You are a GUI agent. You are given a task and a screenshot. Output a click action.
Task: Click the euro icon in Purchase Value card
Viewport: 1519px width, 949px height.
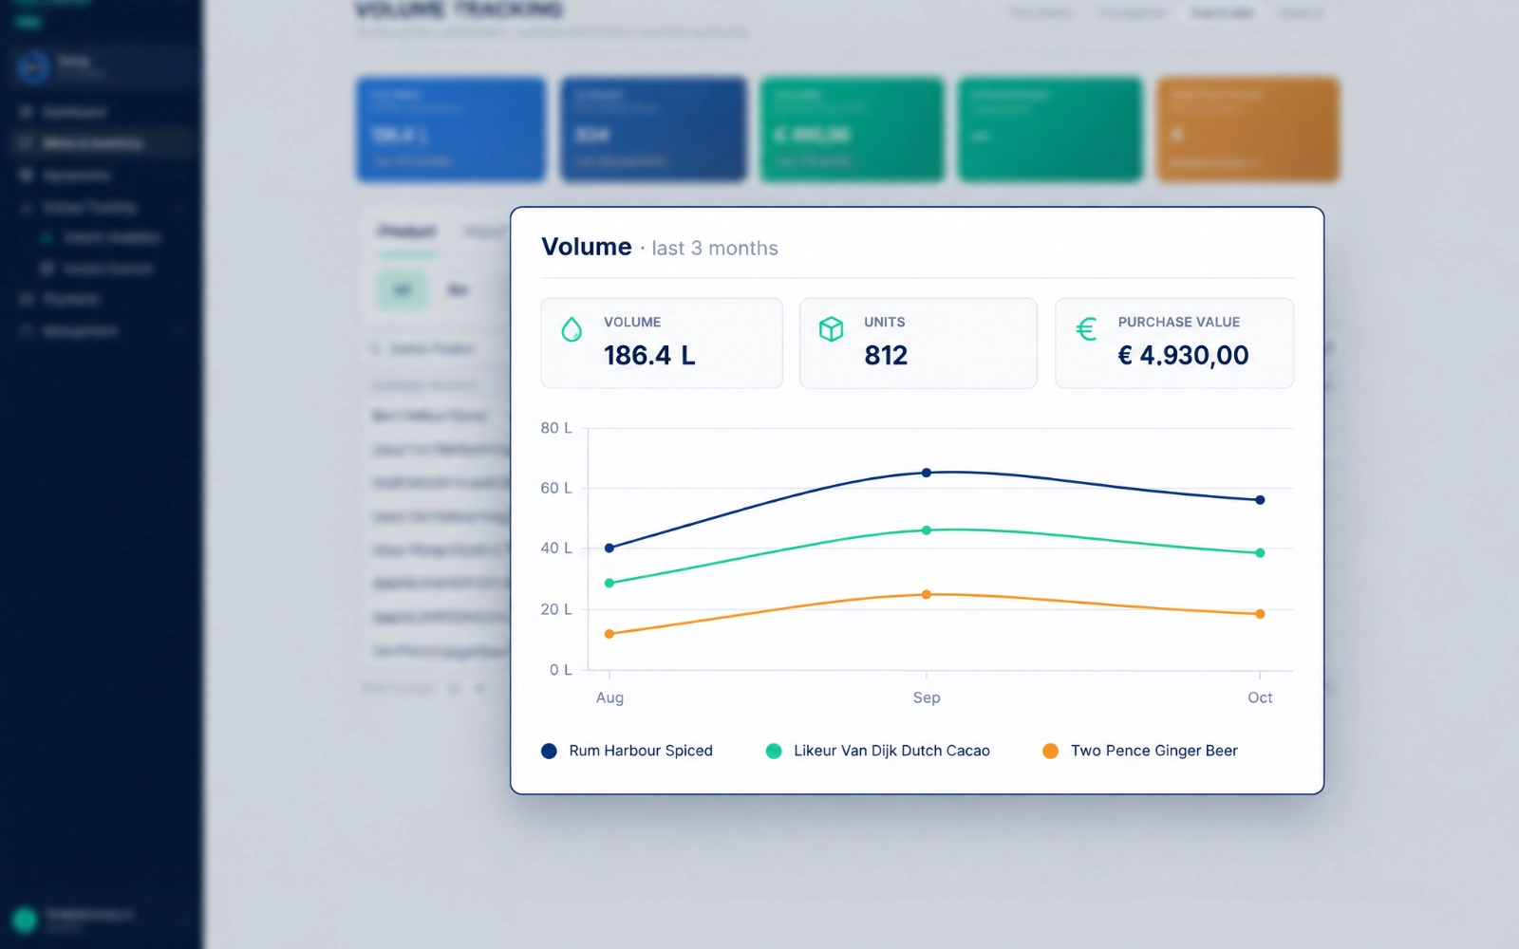(x=1086, y=329)
